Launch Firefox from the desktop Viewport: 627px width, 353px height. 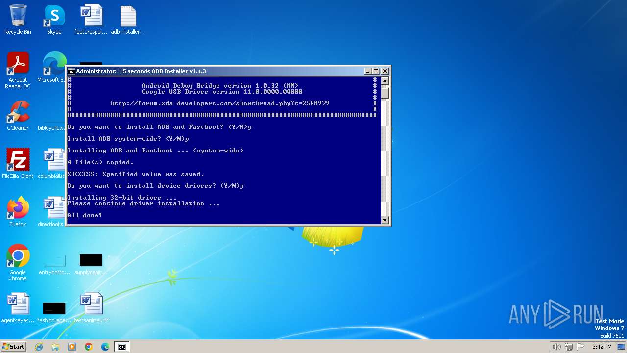coord(18,211)
